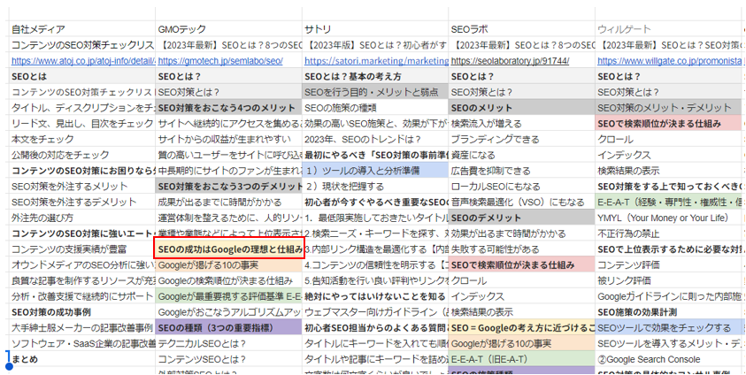Open the atoj.co.jp URL link

point(83,61)
